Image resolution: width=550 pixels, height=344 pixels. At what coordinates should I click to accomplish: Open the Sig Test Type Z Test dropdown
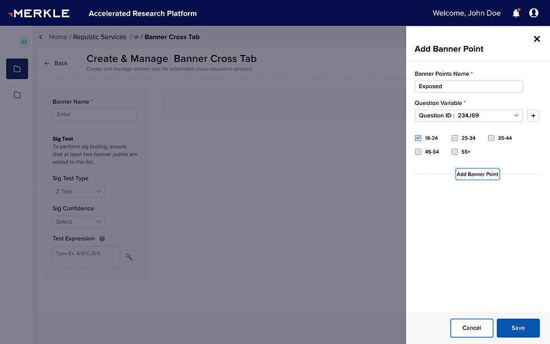[x=78, y=191]
